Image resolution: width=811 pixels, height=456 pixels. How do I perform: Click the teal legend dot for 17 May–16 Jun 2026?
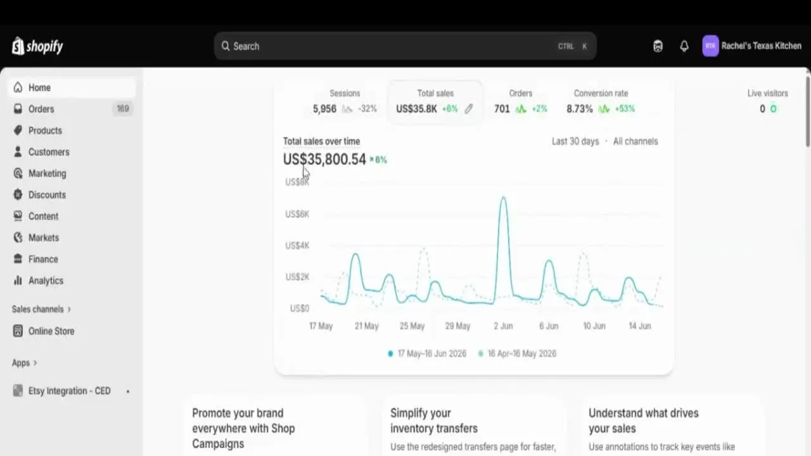390,353
